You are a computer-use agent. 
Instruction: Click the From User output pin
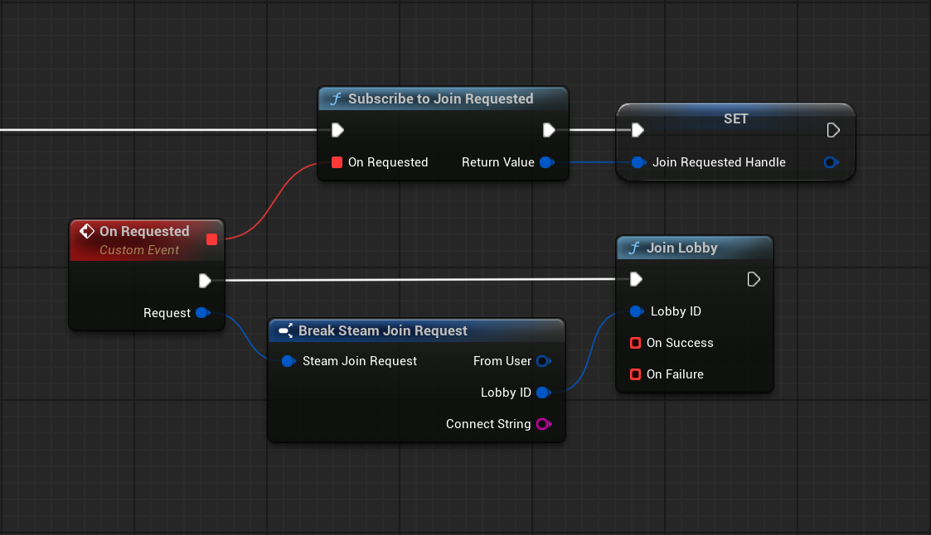pyautogui.click(x=543, y=361)
